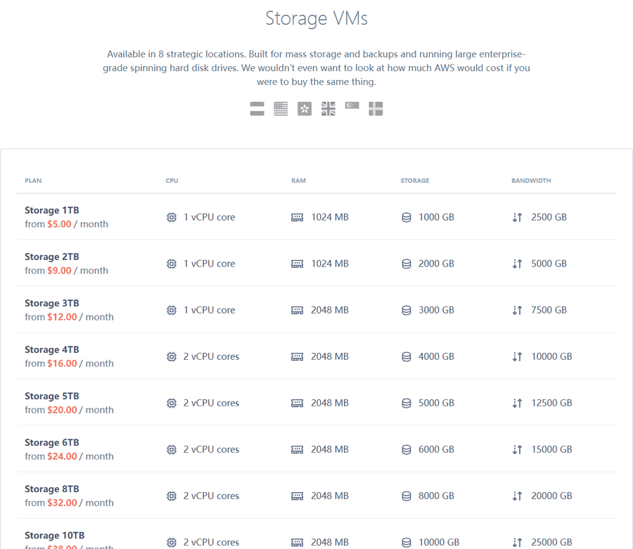Click the $5.00 price text
The width and height of the screenshot is (633, 549).
59,224
